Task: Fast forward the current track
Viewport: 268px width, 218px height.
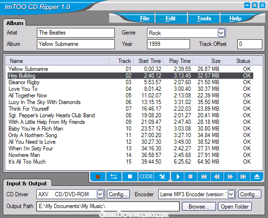Action: 230,177
